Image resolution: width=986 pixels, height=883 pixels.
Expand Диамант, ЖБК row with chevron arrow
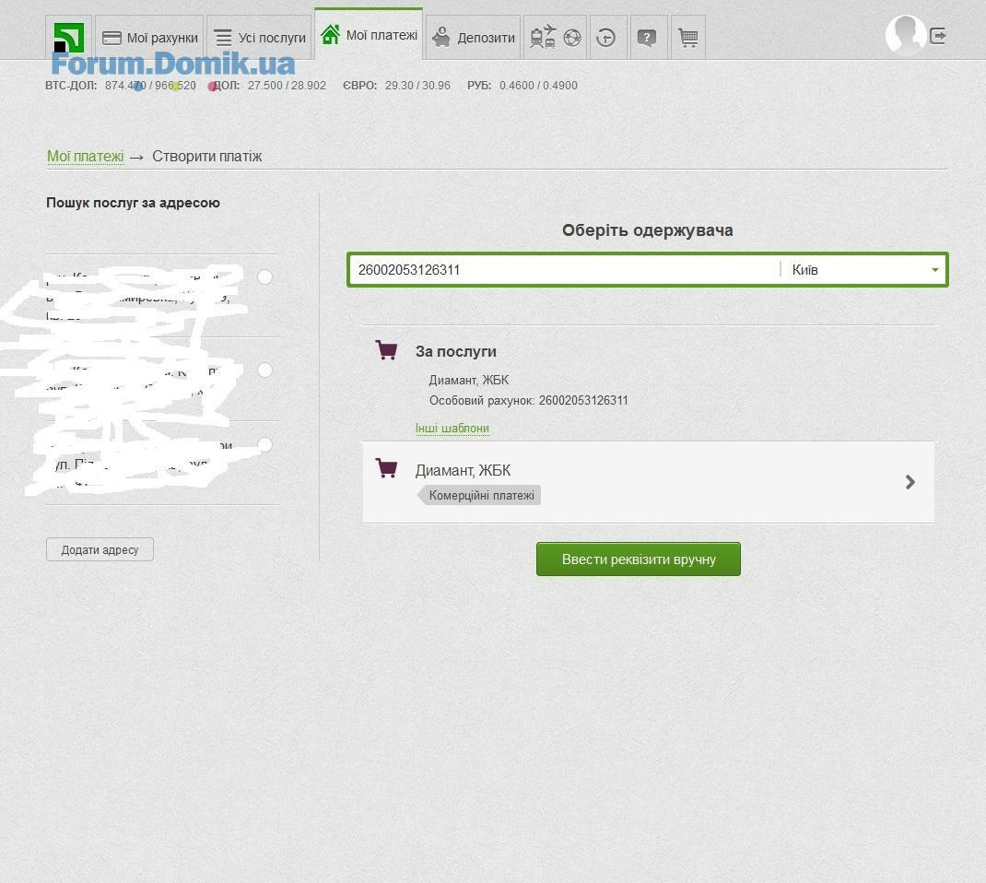[910, 482]
